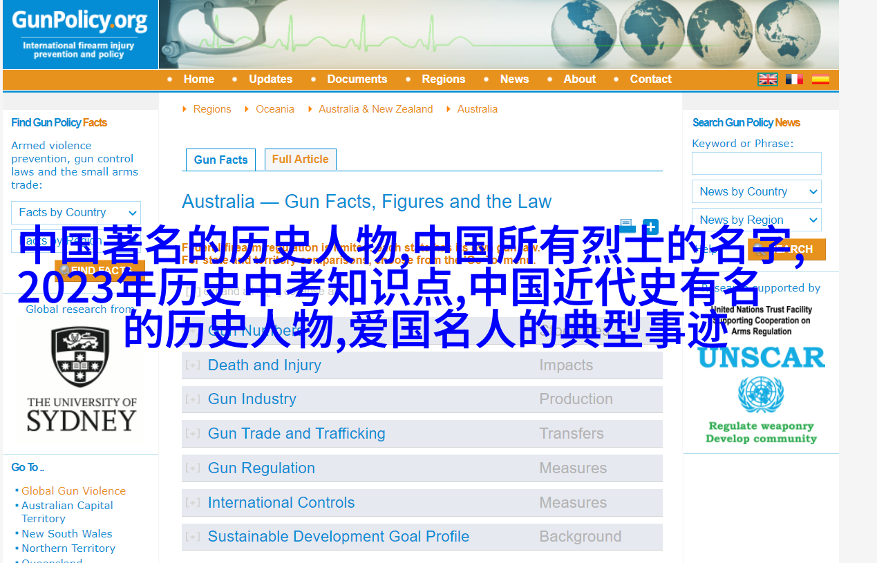Image resolution: width=877 pixels, height=563 pixels.
Task: Open the Sustainable Development Goal Profile link
Action: (339, 537)
